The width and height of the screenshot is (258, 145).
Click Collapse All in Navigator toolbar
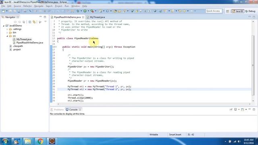click(x=30, y=22)
